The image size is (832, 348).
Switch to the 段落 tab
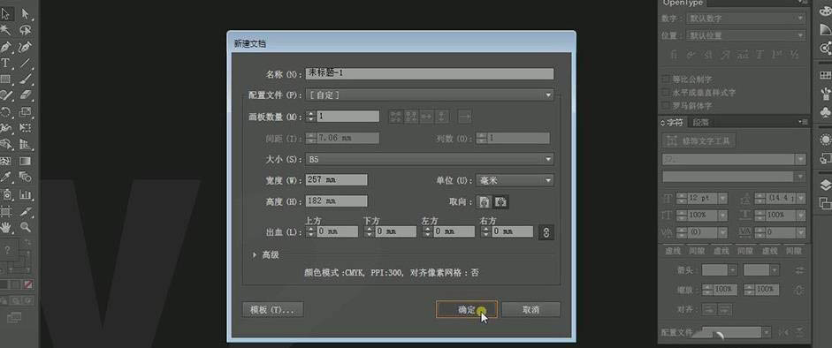click(x=700, y=123)
